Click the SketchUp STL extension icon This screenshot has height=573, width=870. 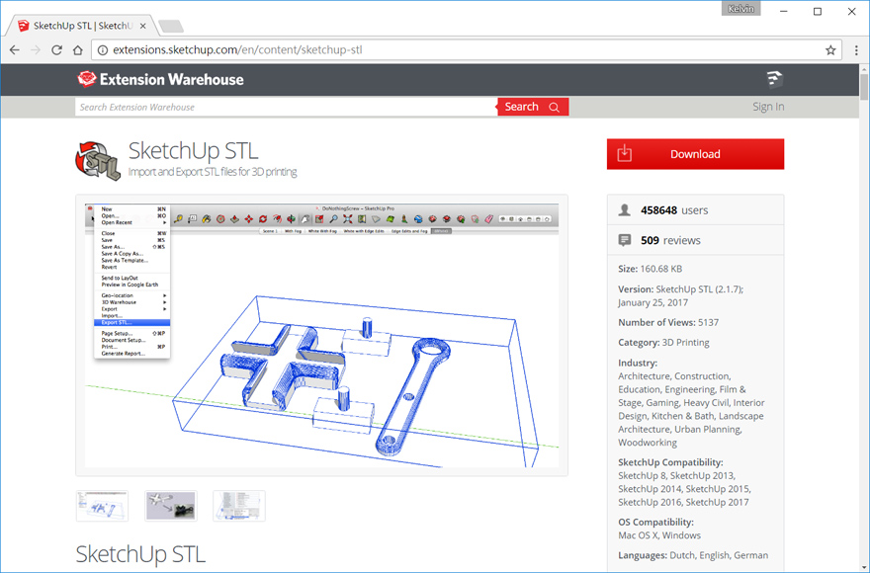pos(98,160)
